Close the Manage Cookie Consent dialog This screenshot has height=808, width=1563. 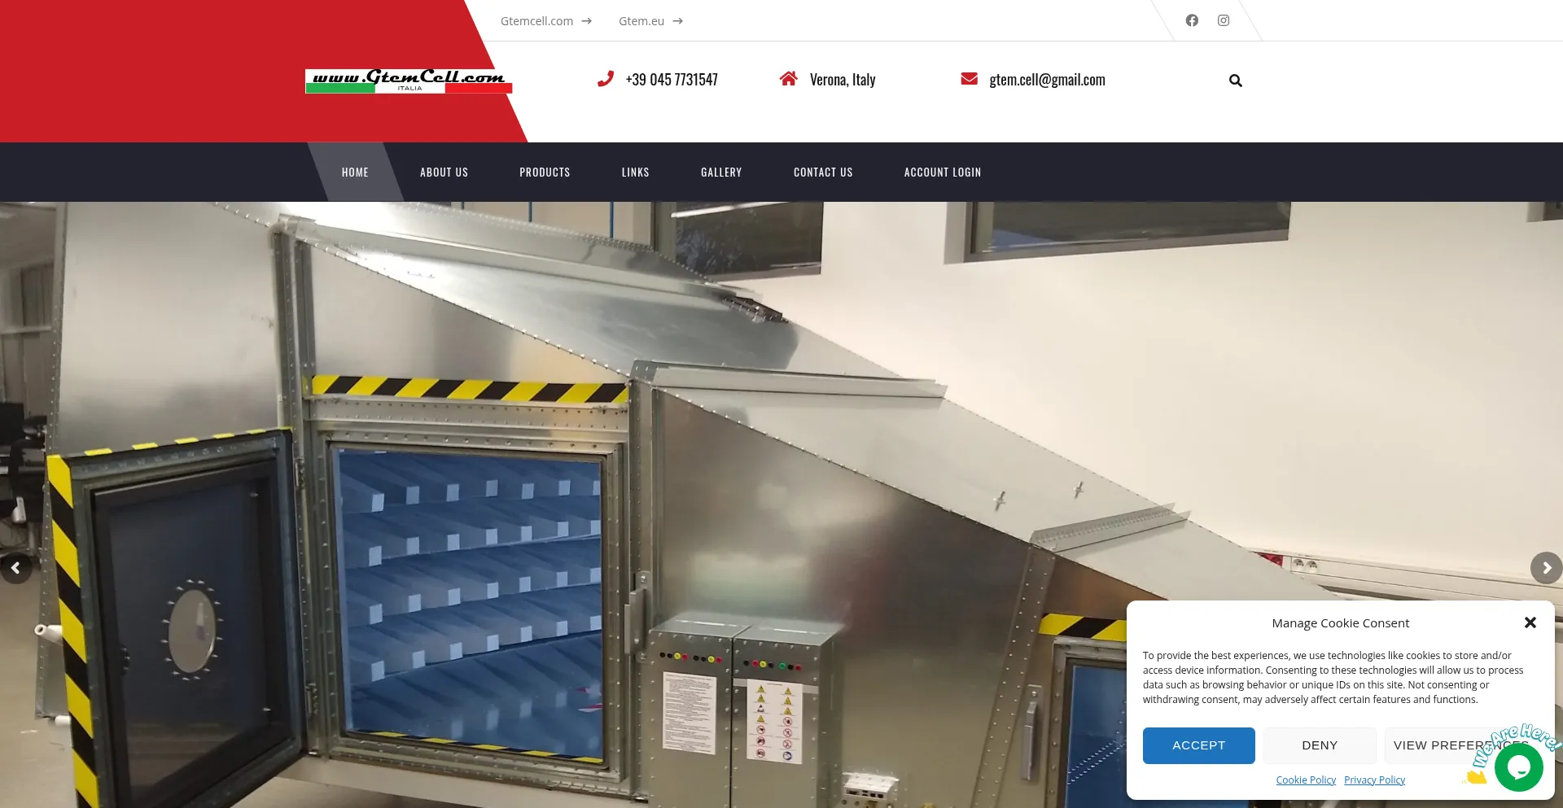(1530, 622)
